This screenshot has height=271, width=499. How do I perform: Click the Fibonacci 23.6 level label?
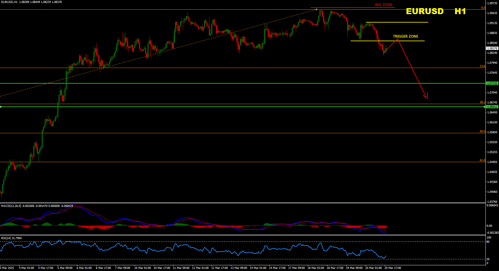482,66
